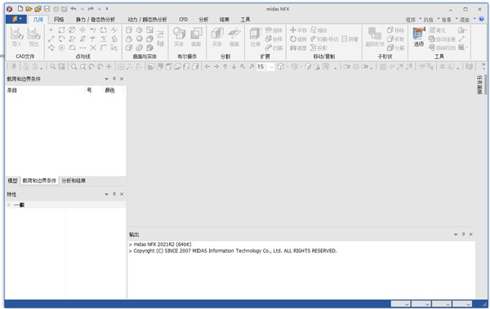The image size is (490, 309).
Task: Open the 分析 ribbon tab
Action: (203, 20)
